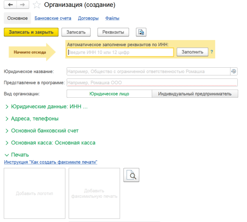Go back with the left arrow button

(x=10, y=5)
